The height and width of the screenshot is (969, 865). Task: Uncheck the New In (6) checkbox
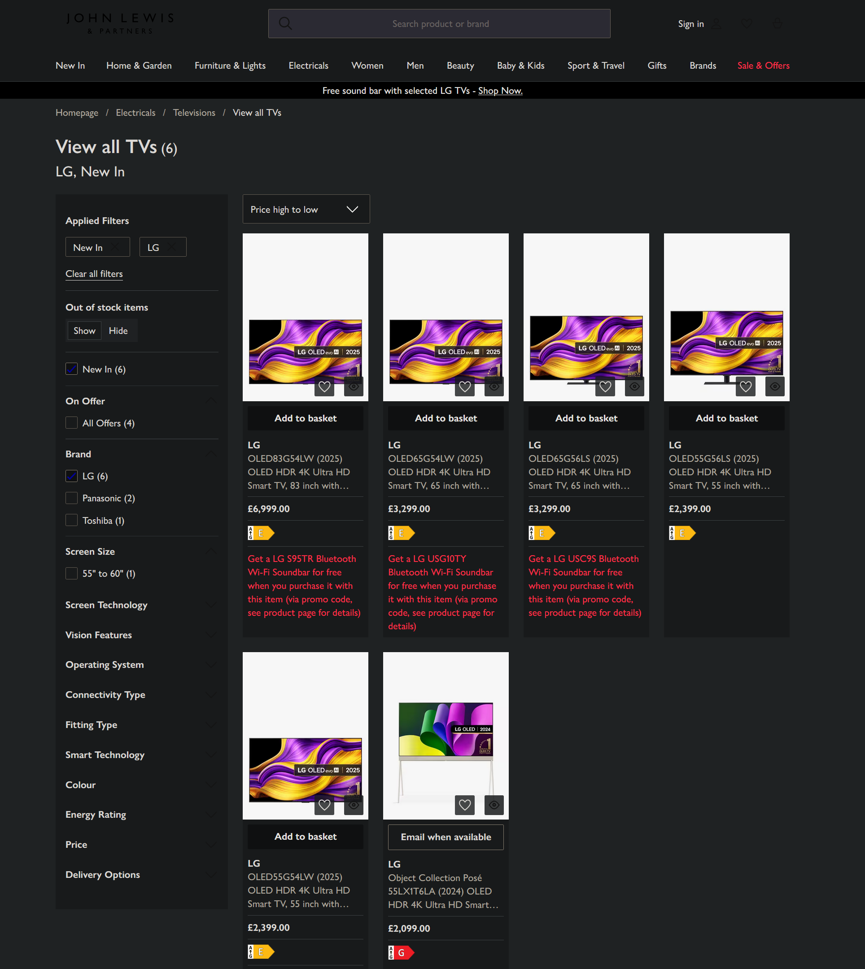click(x=71, y=369)
